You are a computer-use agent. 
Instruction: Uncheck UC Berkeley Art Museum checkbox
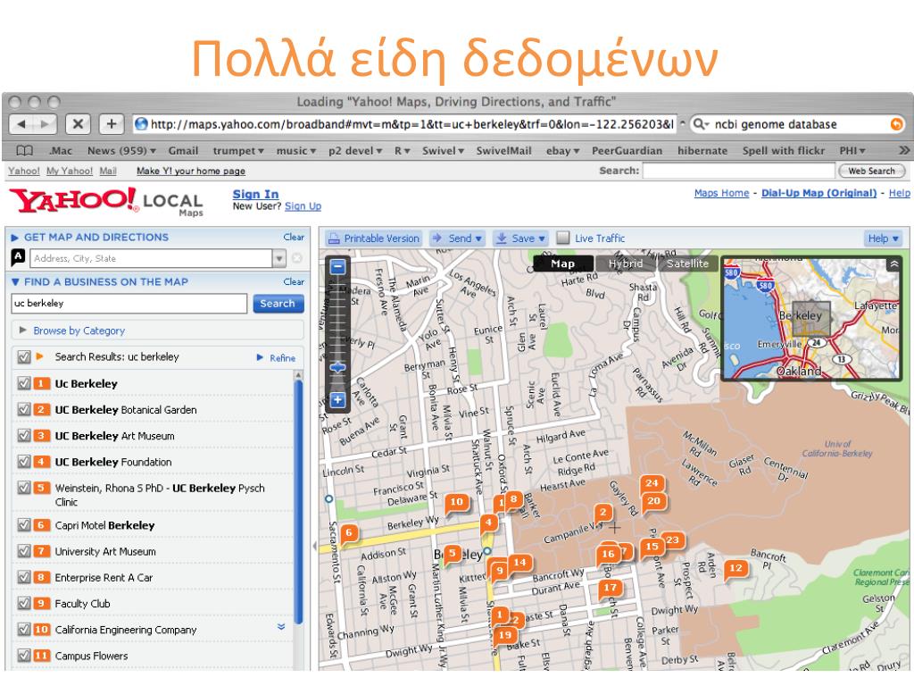pos(24,436)
